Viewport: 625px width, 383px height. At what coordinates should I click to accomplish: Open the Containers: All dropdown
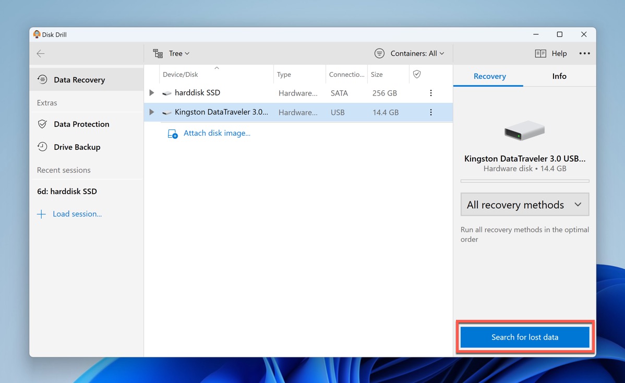coord(417,53)
